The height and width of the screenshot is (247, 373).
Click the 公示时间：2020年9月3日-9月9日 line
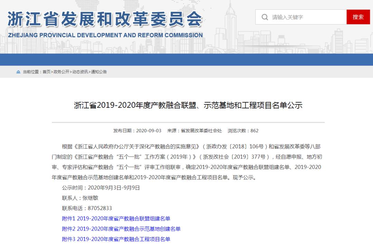(101, 188)
